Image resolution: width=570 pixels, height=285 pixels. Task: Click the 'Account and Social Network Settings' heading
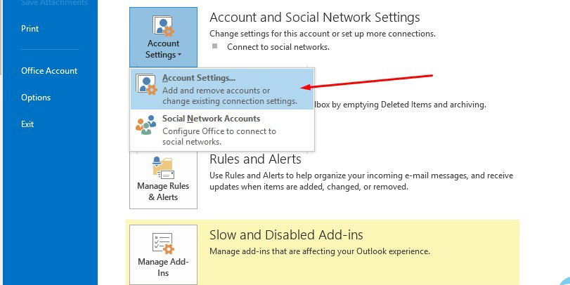314,18
